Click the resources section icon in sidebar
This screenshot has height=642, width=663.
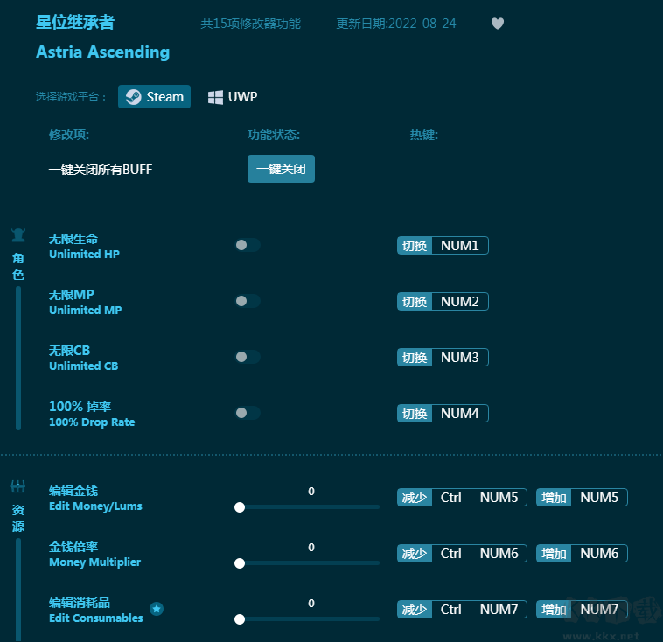[17, 486]
